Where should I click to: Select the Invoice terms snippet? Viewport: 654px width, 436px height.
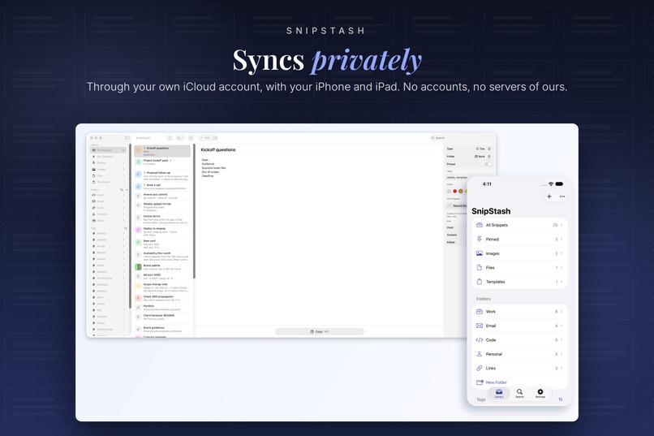tap(162, 219)
